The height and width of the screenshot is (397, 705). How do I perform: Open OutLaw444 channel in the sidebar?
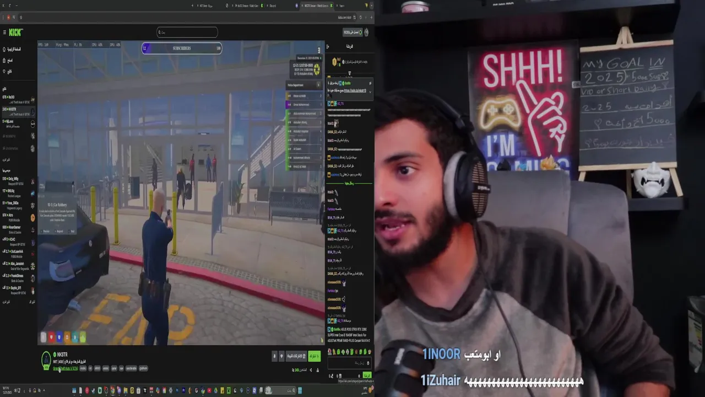coord(19,254)
